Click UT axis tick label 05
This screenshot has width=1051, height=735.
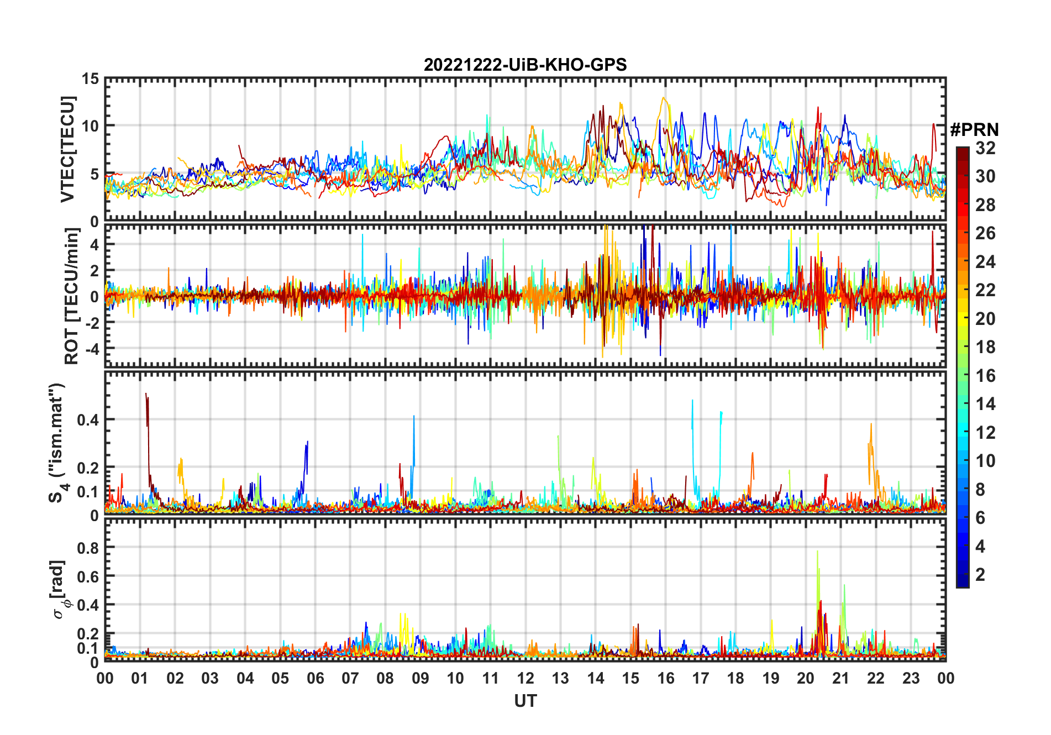(280, 678)
